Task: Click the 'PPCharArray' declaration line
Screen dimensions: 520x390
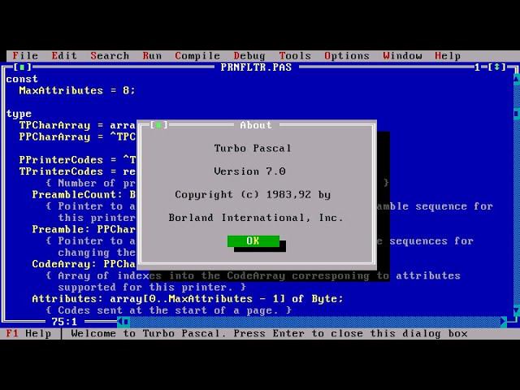Action: [x=77, y=136]
